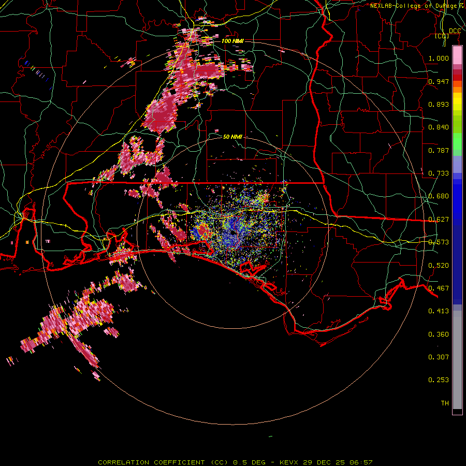Click the Correlation Coefficient caption at bottom
This screenshot has width=466, height=466.
(x=236, y=462)
